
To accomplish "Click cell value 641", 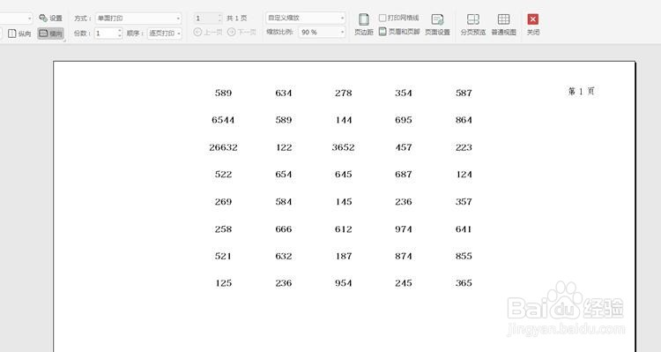I will tap(464, 229).
